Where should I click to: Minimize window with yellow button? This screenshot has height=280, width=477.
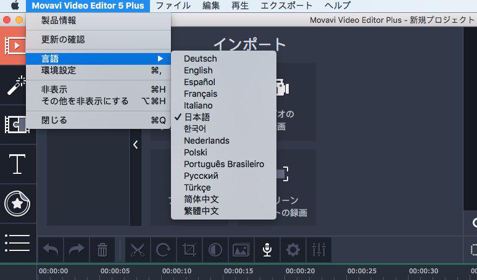19,20
